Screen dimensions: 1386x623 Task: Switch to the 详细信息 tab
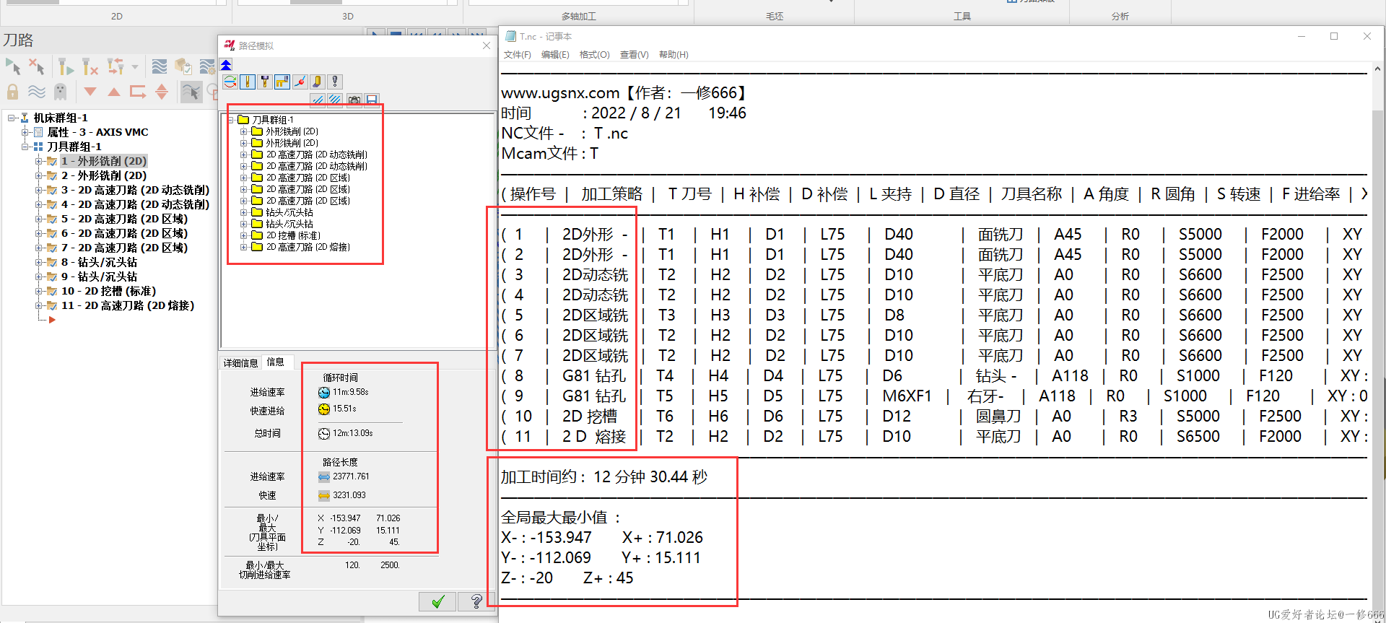pyautogui.click(x=240, y=362)
